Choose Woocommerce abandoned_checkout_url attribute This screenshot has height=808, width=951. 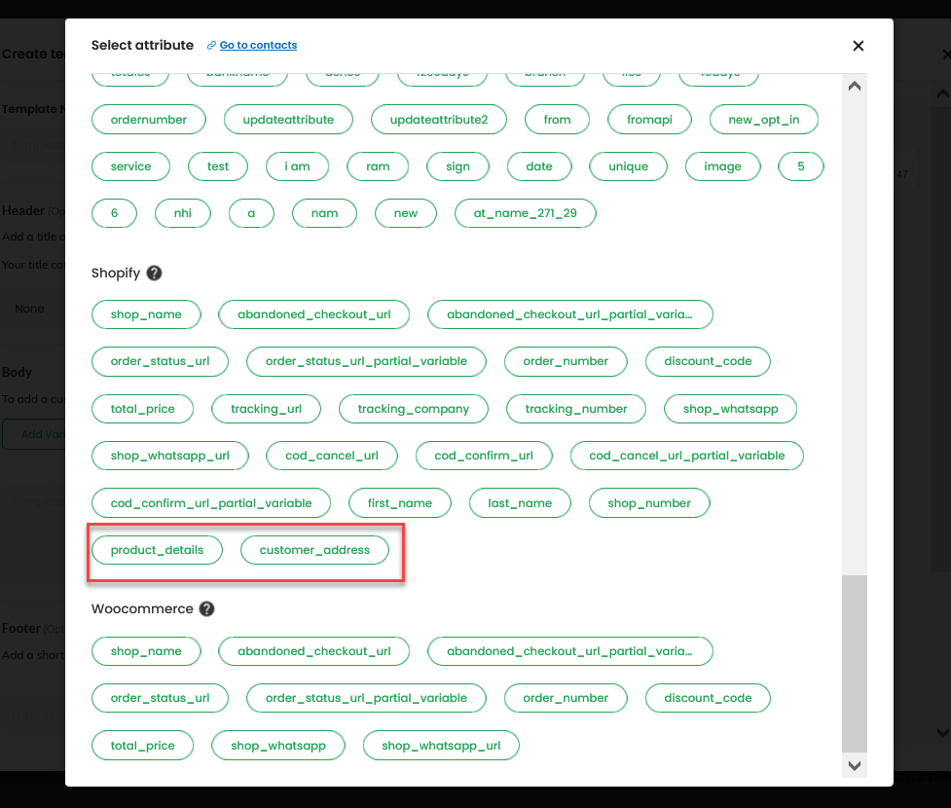click(313, 651)
